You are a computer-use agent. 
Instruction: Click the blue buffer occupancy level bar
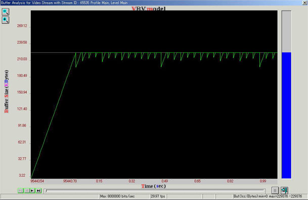pyautogui.click(x=286, y=115)
